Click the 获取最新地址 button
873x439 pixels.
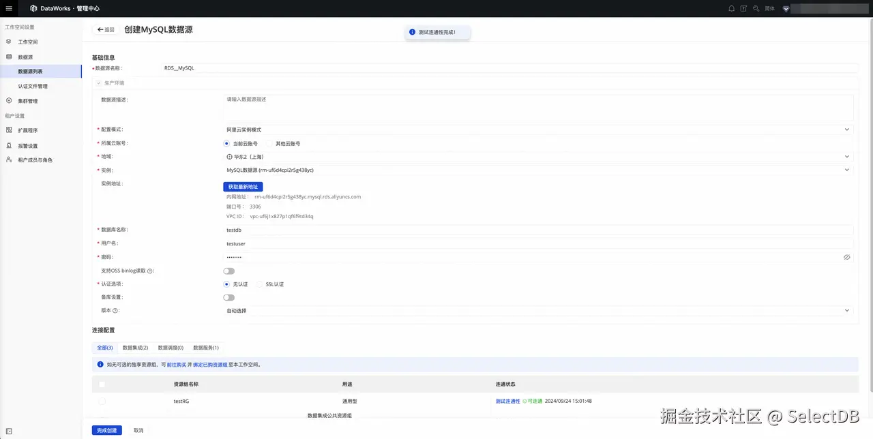(243, 187)
